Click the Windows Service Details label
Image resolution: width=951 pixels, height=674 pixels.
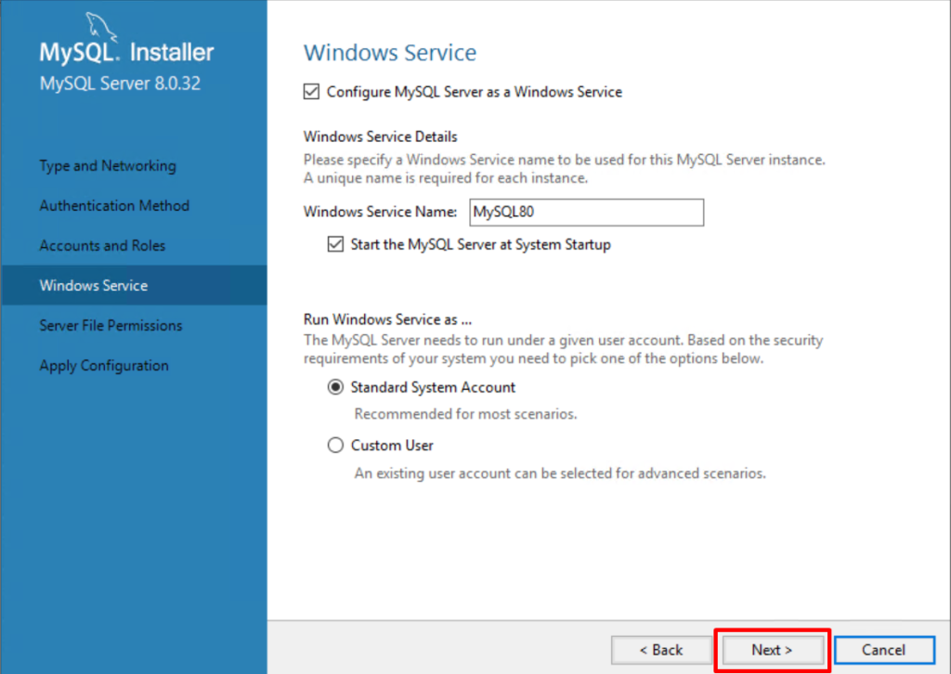tap(380, 136)
